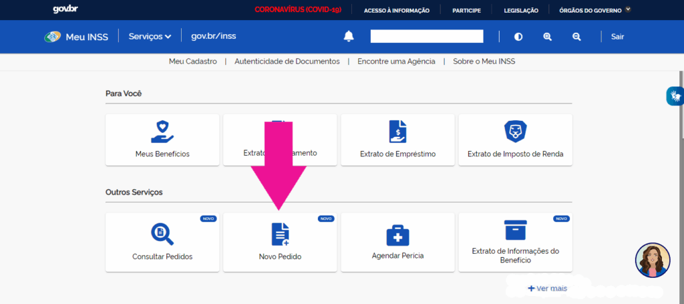Open Encontre uma Agência
Image resolution: width=684 pixels, height=304 pixels.
pyautogui.click(x=396, y=61)
